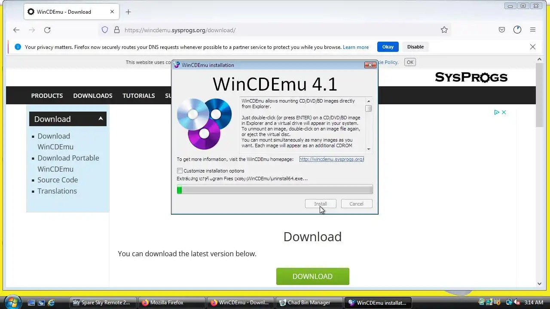Image resolution: width=550 pixels, height=309 pixels.
Task: Click the green DOWNLOAD button
Action: point(312,276)
